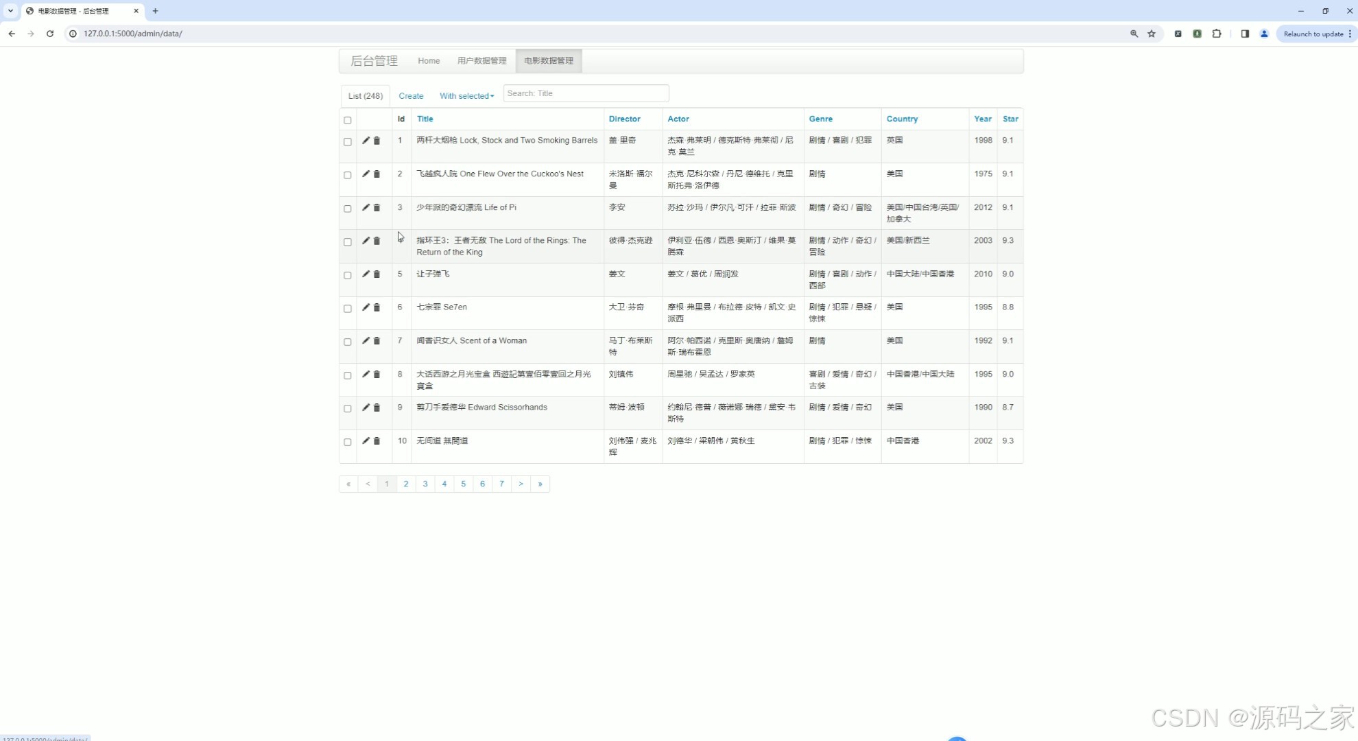
Task: Click the browser bookmark star icon
Action: click(x=1152, y=34)
